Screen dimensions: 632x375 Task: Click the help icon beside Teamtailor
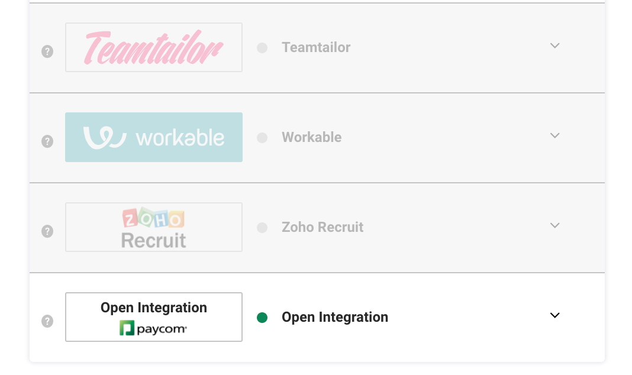tap(47, 51)
